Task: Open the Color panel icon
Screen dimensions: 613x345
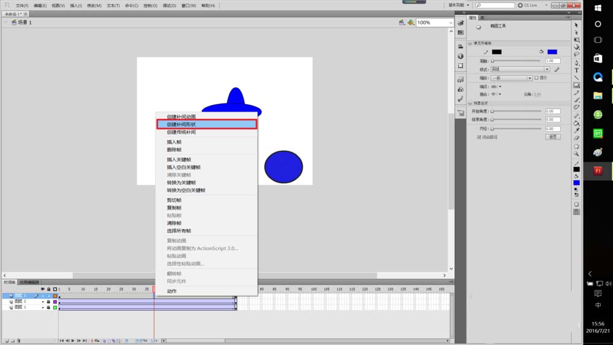Action: [x=460, y=23]
